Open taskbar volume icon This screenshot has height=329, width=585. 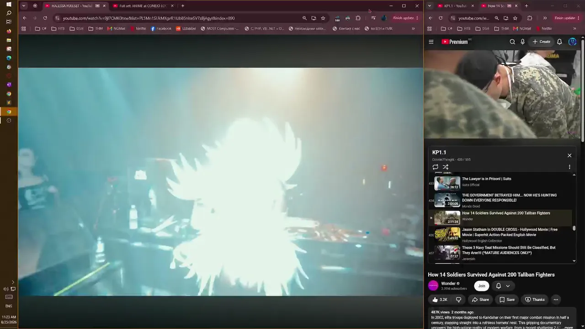(x=5, y=289)
